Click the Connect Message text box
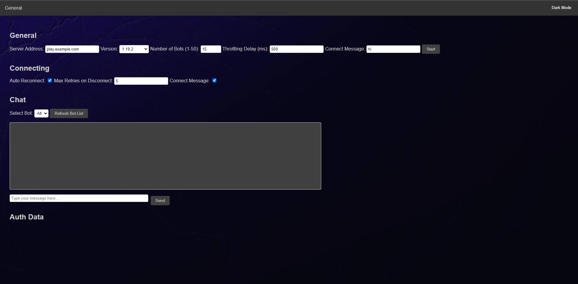The image size is (578, 284). pos(393,49)
